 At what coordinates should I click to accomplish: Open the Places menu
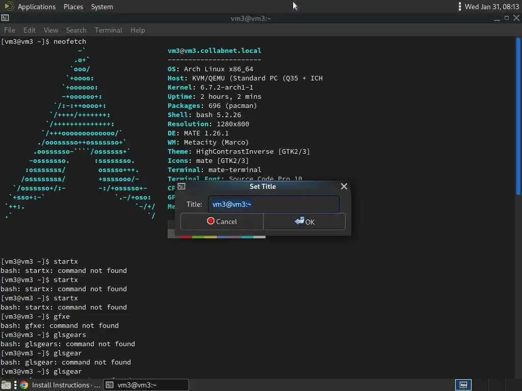(73, 7)
